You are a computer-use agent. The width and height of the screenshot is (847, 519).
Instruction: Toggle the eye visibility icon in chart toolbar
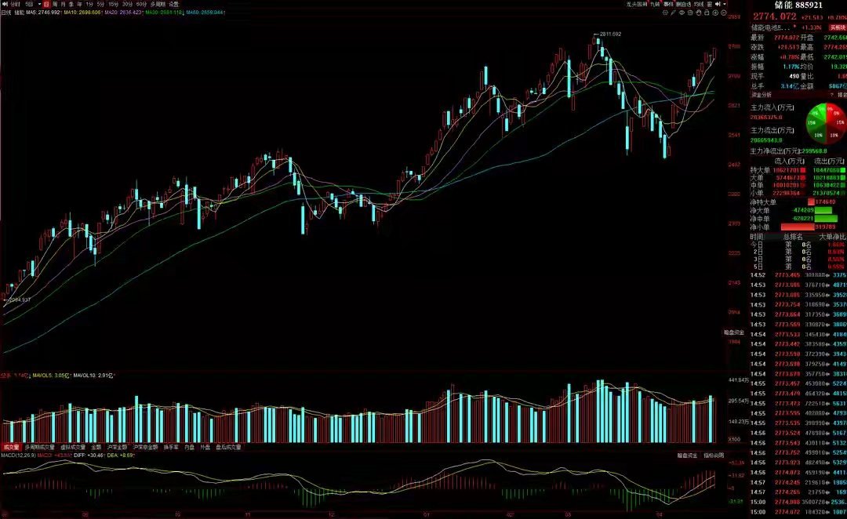(x=682, y=13)
